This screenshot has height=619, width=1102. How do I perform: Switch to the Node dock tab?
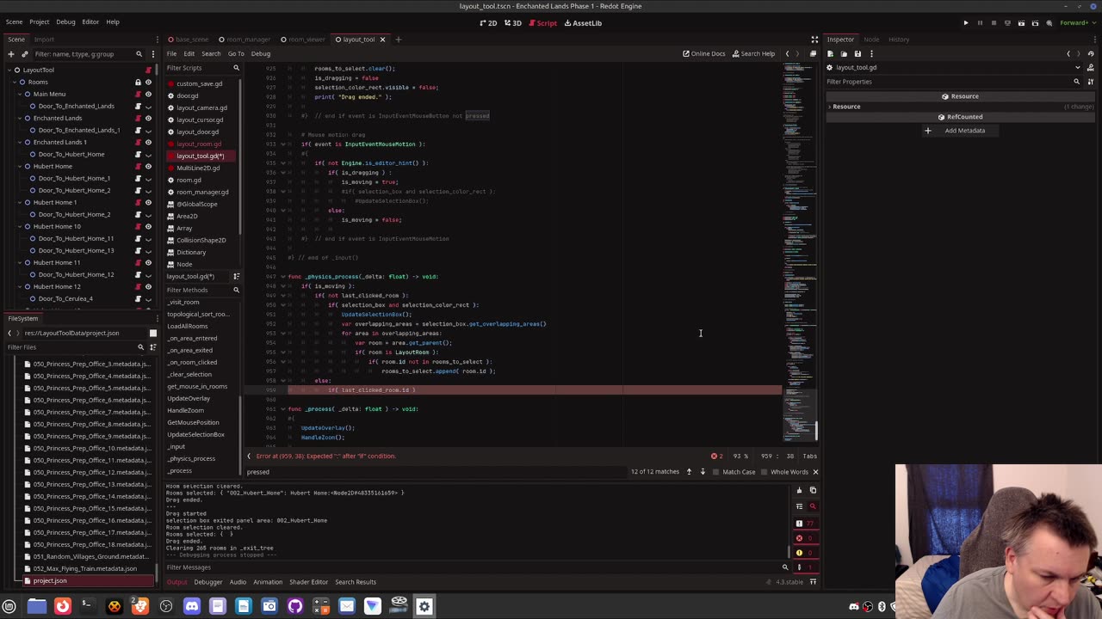point(871,40)
